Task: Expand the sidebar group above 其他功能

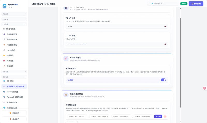Action: click(14, 72)
